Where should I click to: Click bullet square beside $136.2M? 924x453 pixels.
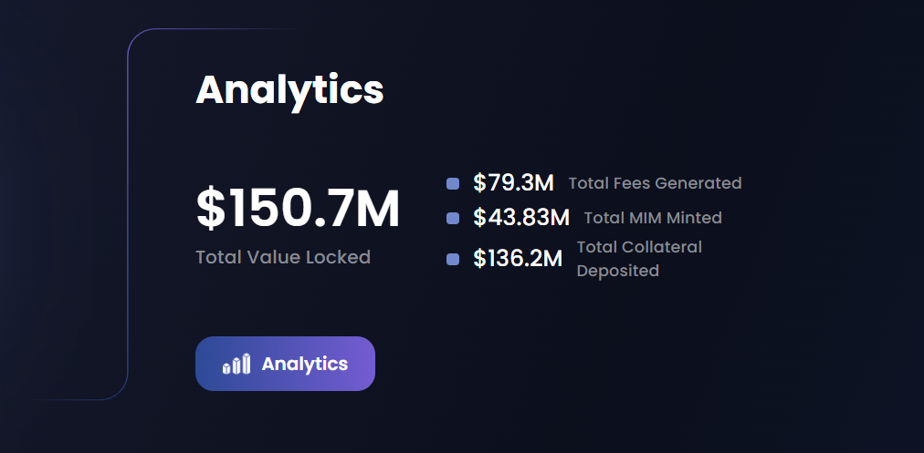click(x=453, y=259)
